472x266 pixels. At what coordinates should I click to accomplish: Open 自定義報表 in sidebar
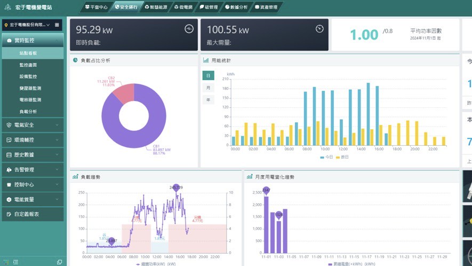pos(33,214)
